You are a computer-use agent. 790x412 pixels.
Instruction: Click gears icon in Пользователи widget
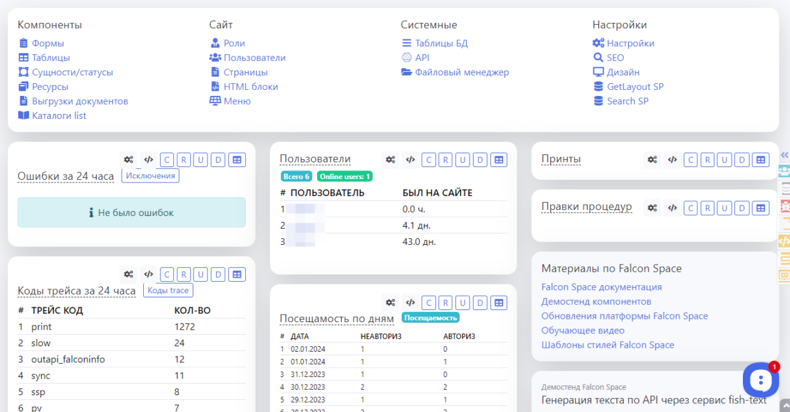(x=390, y=160)
